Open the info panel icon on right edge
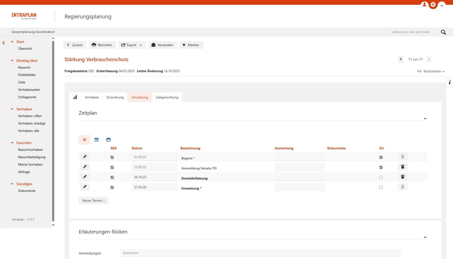 click(449, 82)
